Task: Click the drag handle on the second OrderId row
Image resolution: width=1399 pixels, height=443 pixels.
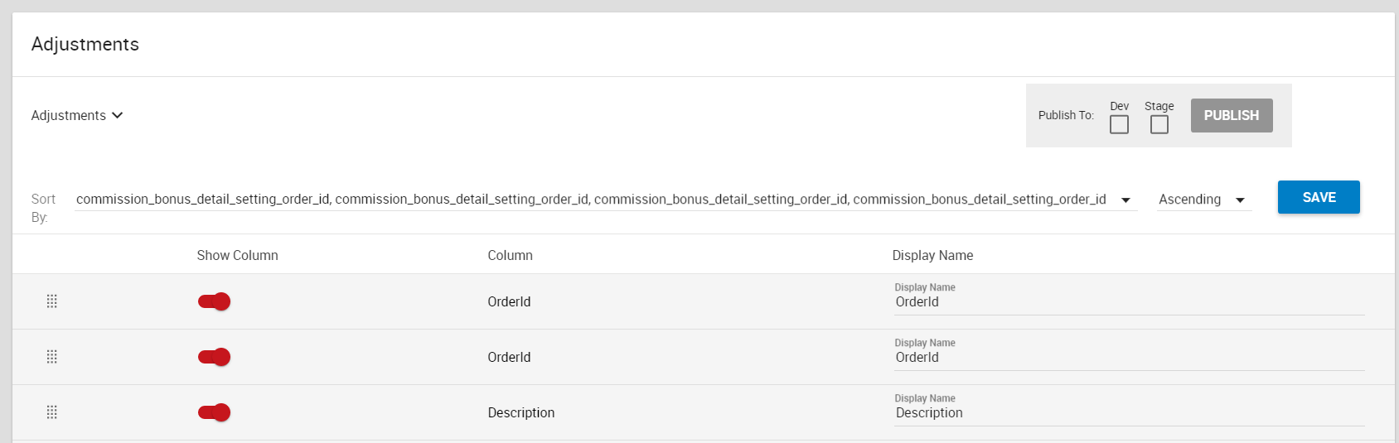Action: pos(51,357)
